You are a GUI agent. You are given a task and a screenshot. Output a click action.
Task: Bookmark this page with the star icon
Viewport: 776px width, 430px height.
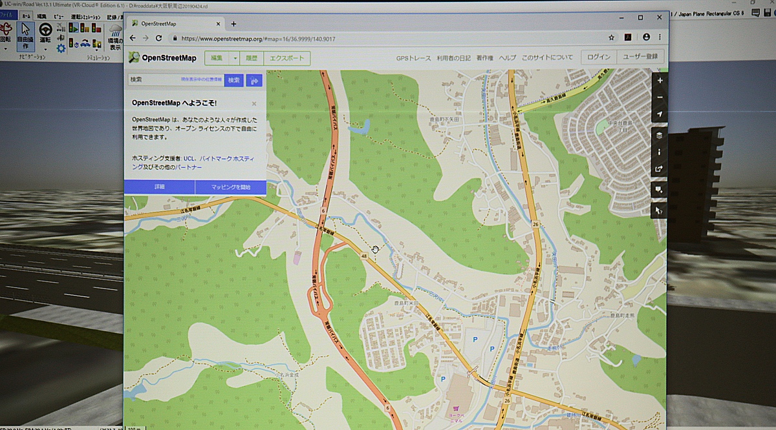pyautogui.click(x=612, y=37)
